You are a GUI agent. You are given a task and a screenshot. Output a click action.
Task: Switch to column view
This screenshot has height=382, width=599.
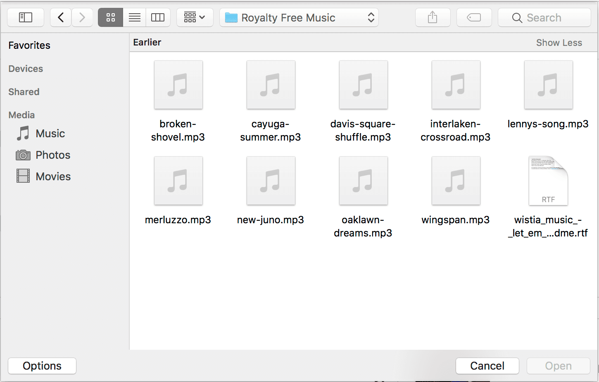click(158, 17)
